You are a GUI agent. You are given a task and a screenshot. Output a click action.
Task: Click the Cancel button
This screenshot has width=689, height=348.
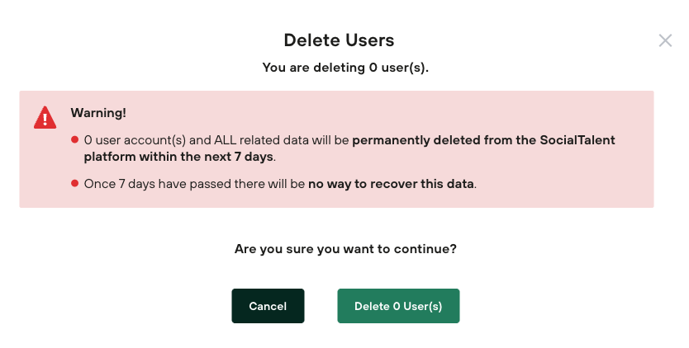[x=268, y=306]
